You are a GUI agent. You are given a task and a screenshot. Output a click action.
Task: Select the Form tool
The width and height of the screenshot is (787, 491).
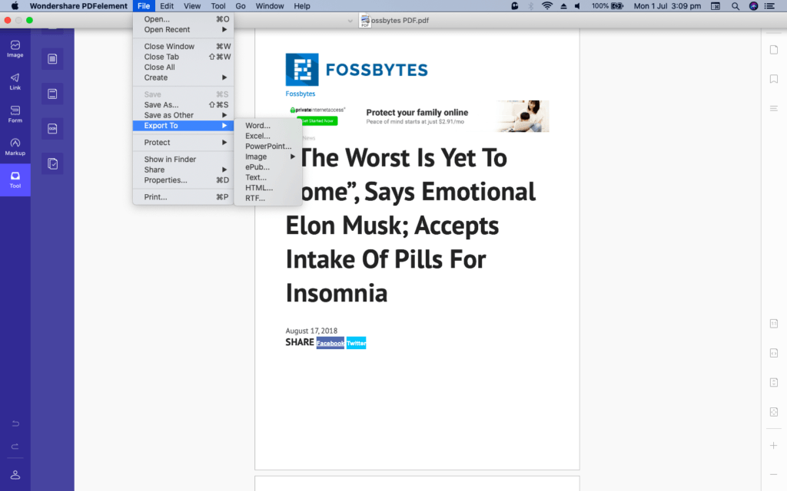click(x=15, y=114)
